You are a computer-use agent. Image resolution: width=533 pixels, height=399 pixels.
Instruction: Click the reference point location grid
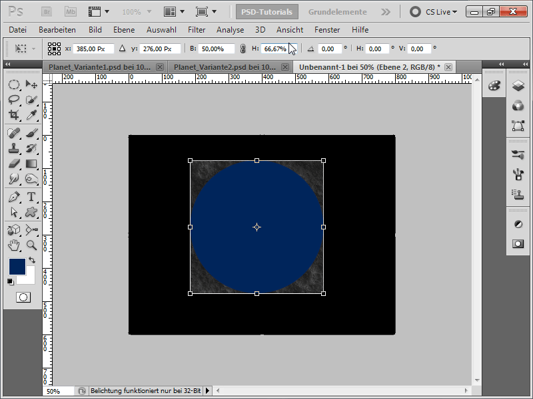tap(54, 49)
